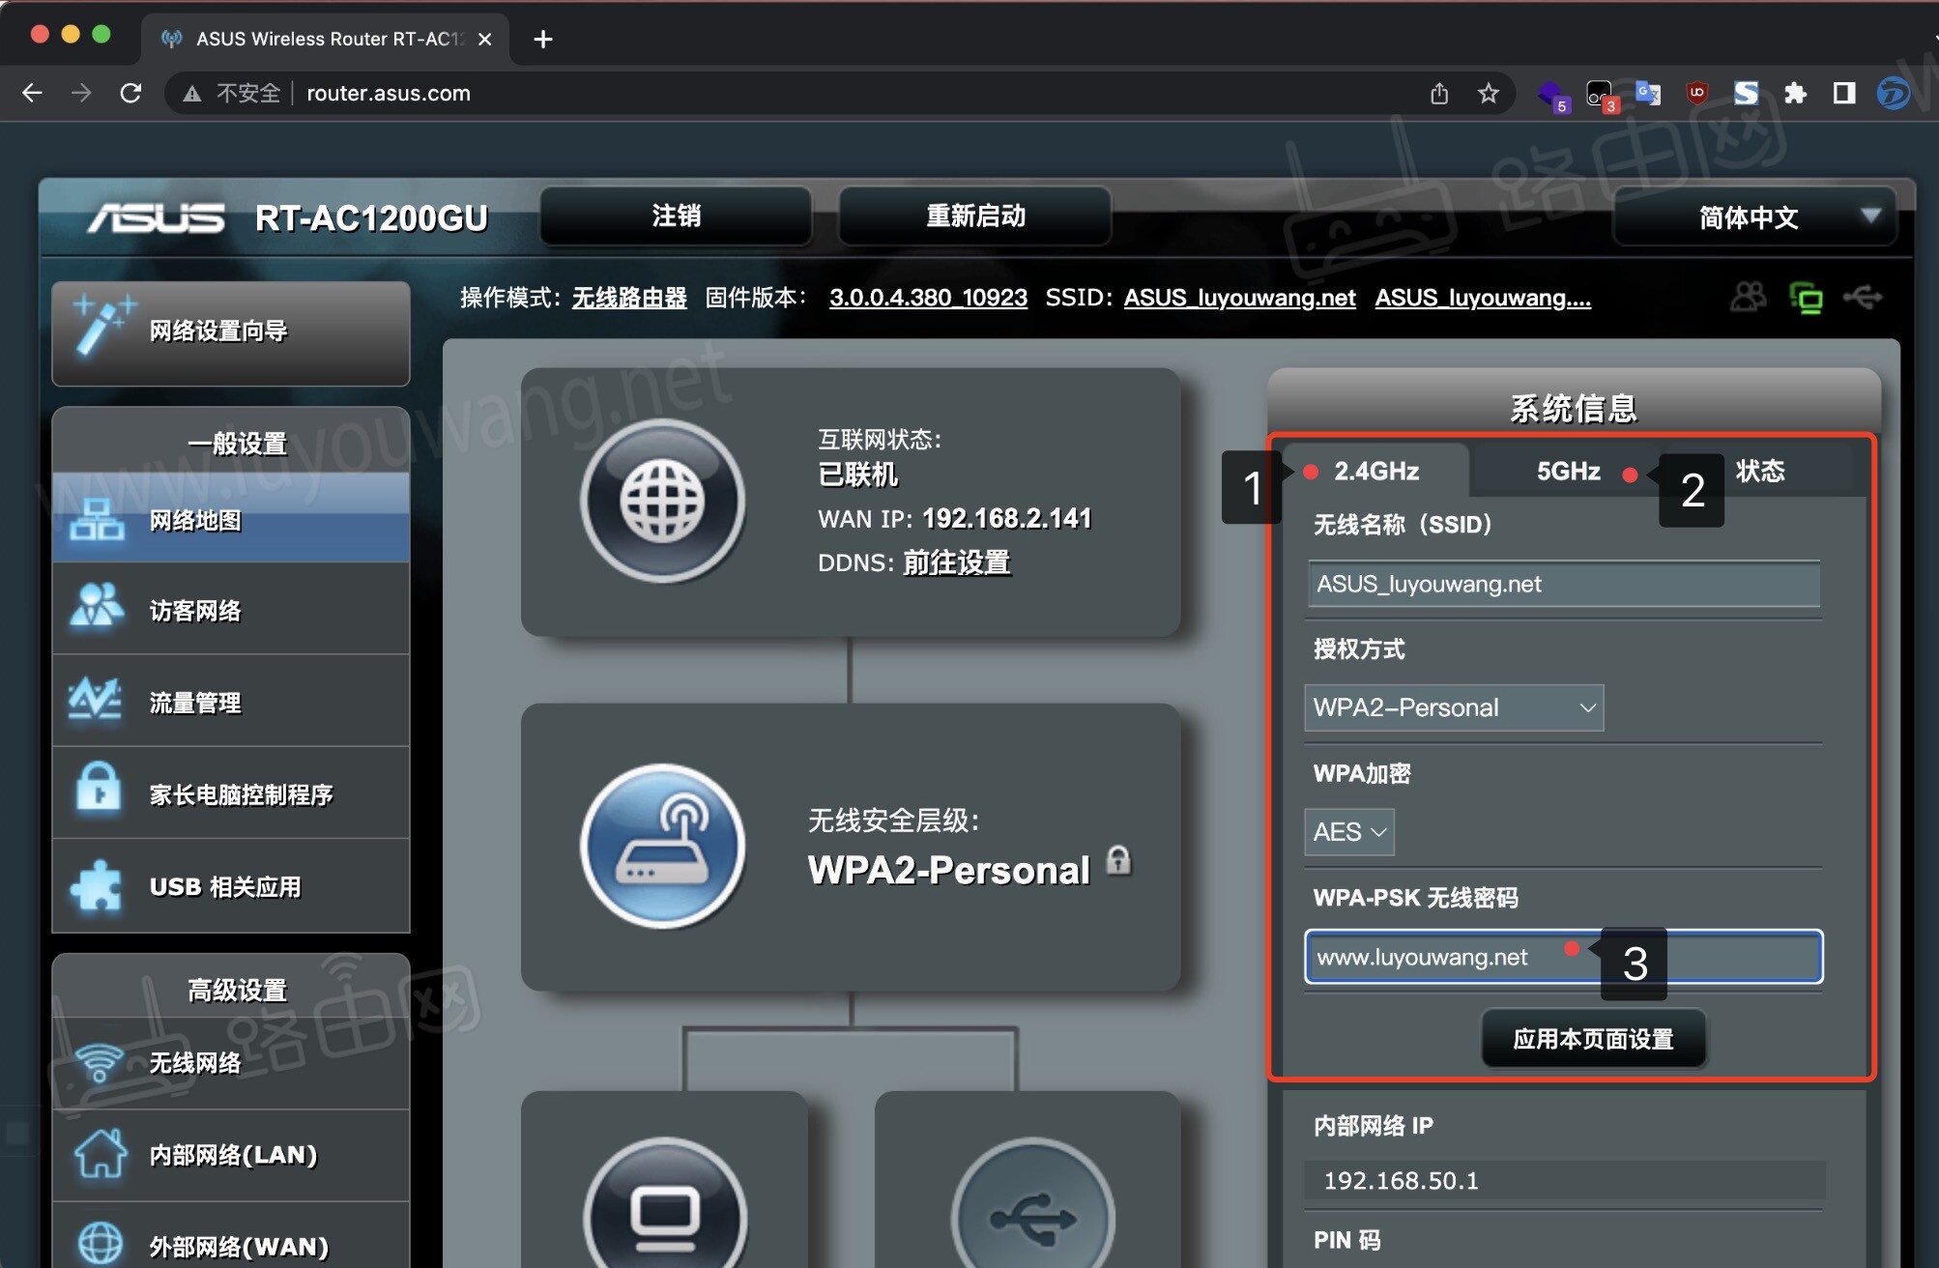Open the AES encryption dropdown

pos(1347,831)
